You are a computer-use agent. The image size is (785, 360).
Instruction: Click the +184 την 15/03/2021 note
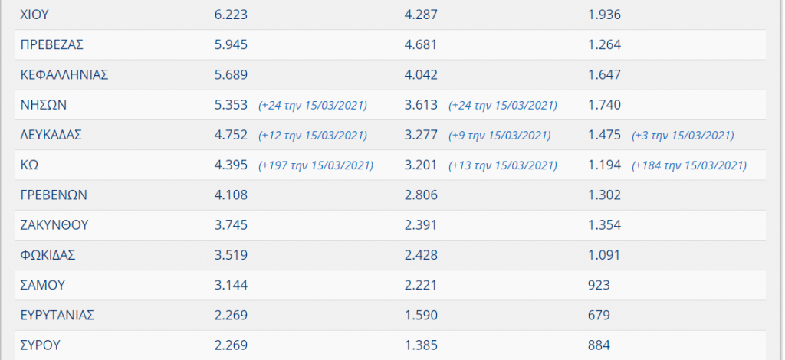689,165
